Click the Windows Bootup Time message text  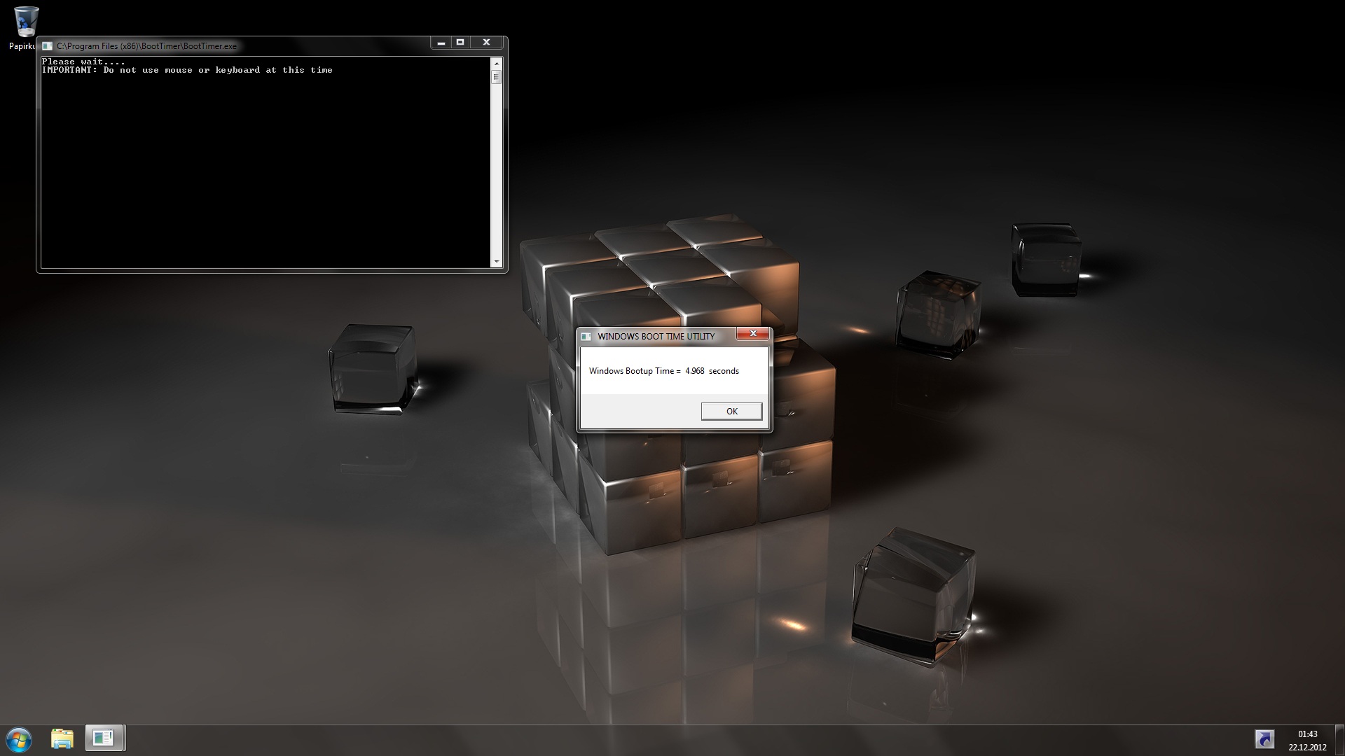tap(664, 371)
